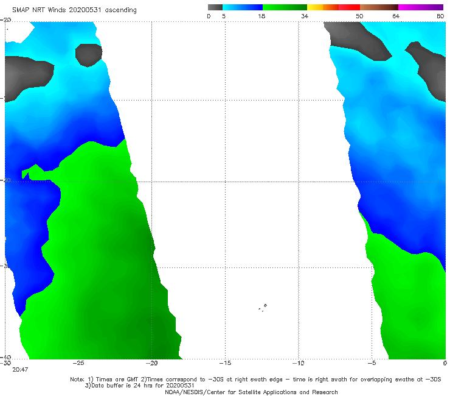The image size is (450, 396).
Task: Click the round gray low-wind patch in left swath
Action: (x=88, y=55)
